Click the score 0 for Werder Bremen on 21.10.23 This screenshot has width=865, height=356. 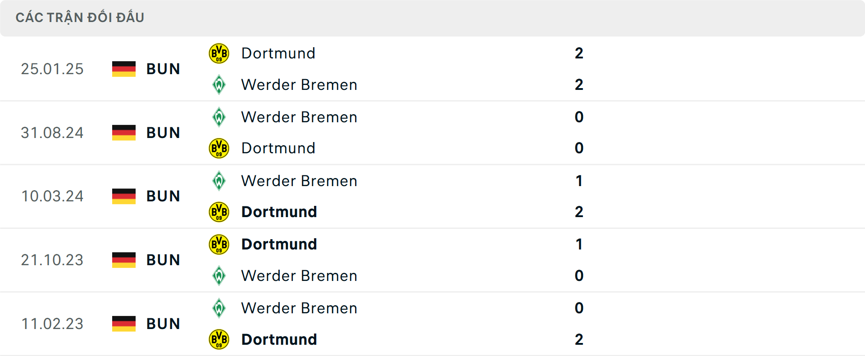pyautogui.click(x=579, y=276)
